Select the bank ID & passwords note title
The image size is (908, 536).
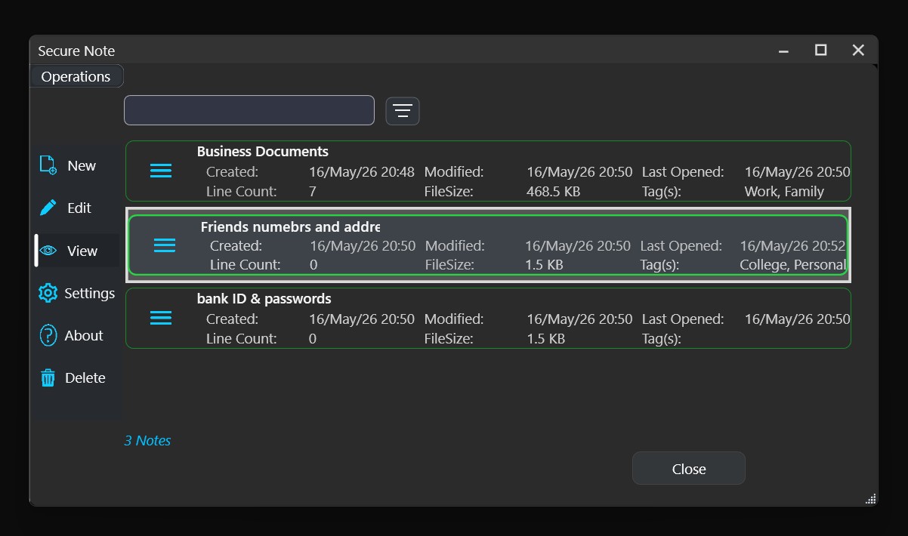[x=264, y=298]
